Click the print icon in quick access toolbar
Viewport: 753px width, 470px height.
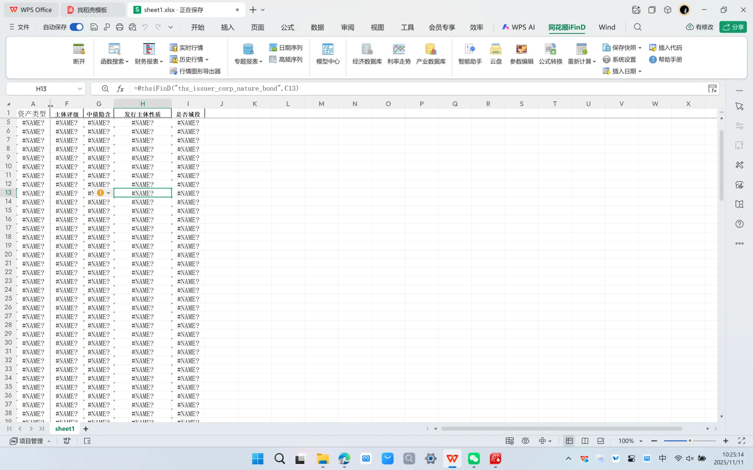tap(119, 27)
